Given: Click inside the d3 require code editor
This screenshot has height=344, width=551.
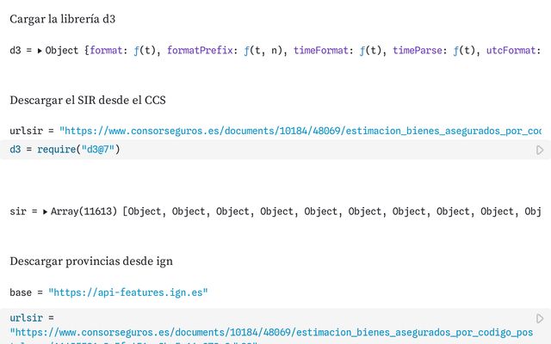Looking at the screenshot, I should pyautogui.click(x=258, y=150).
